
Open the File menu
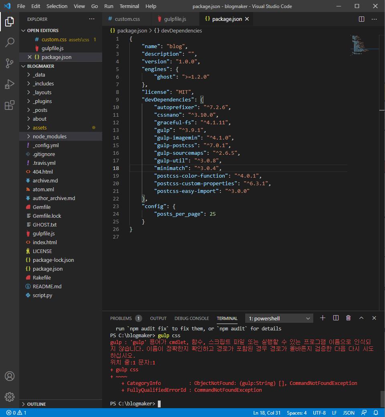pyautogui.click(x=21, y=6)
